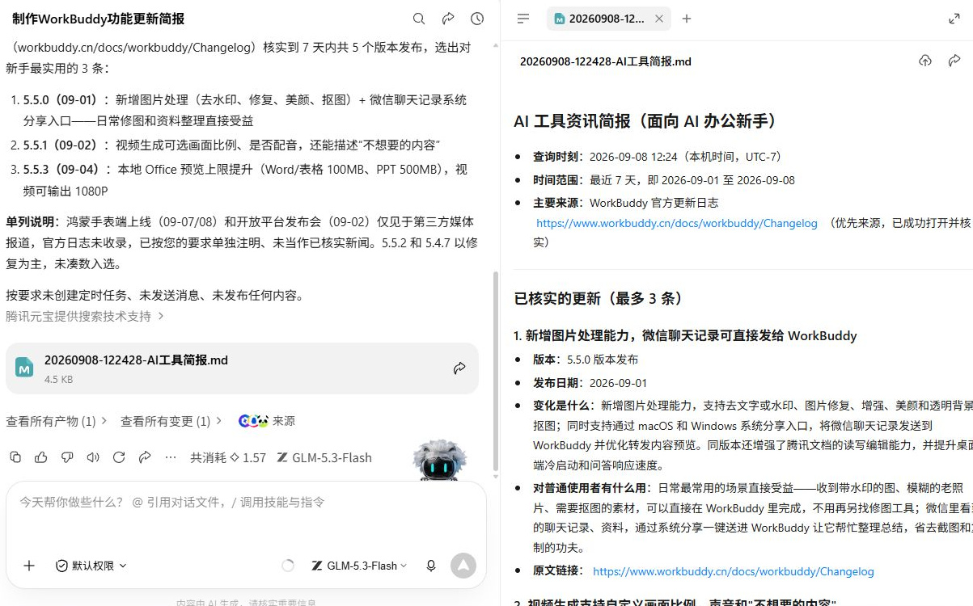Send message with arrow button
The width and height of the screenshot is (973, 606).
463,566
